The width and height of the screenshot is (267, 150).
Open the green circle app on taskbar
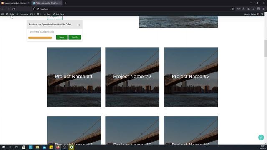(71, 147)
